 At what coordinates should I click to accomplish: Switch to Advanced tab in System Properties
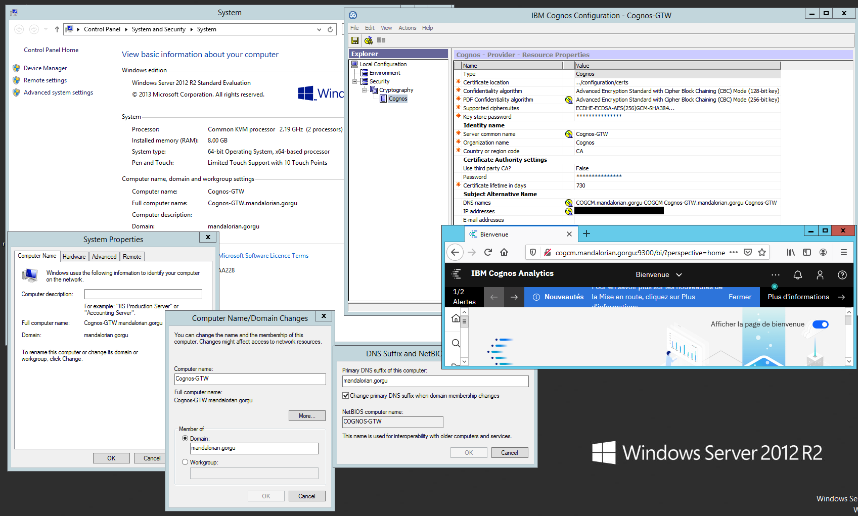(x=104, y=256)
